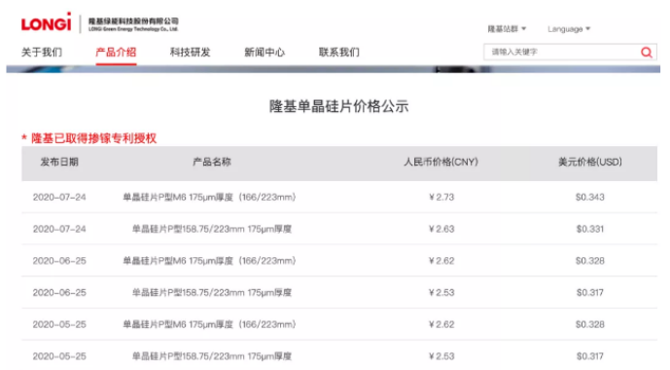
Task: Click the 产品名称 column header
Action: (212, 162)
